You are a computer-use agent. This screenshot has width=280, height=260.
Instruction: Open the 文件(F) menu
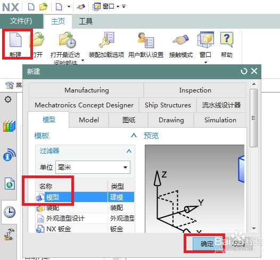point(21,21)
